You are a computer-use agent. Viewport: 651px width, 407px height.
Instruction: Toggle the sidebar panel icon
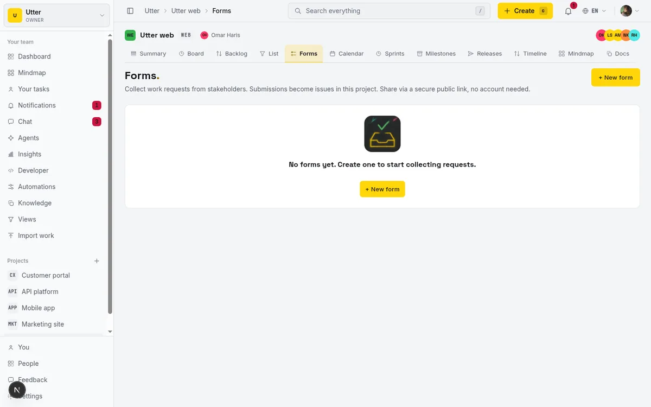click(x=130, y=11)
